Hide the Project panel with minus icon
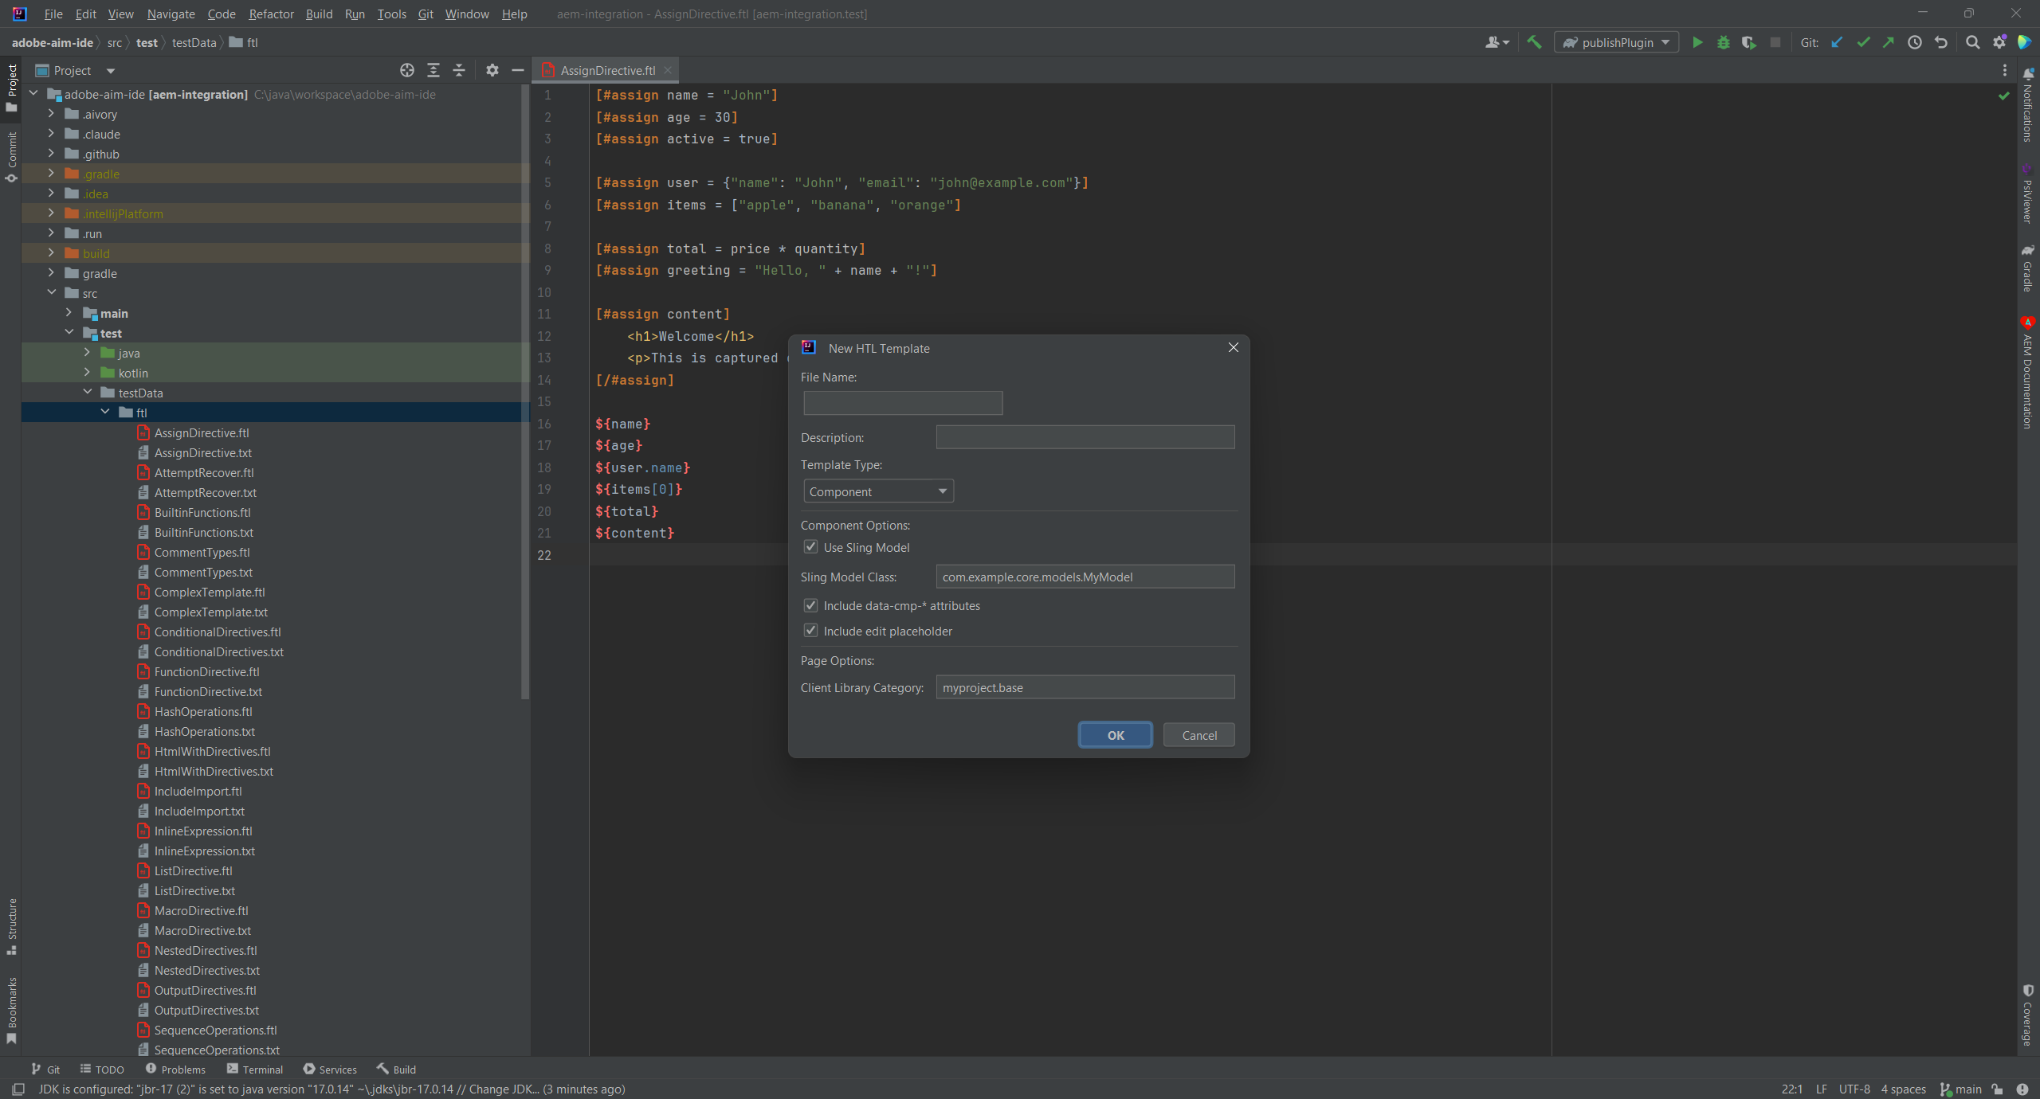The image size is (2040, 1099). tap(518, 70)
